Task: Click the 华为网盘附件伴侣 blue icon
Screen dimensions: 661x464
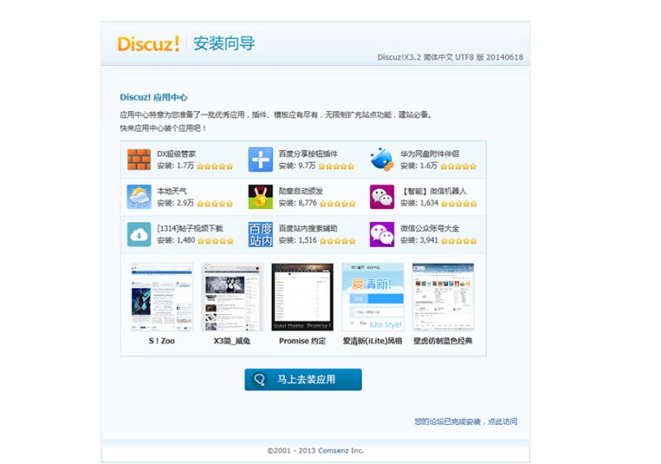Action: point(382,159)
